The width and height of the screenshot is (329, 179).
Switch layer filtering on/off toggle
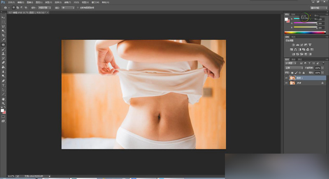click(x=323, y=63)
